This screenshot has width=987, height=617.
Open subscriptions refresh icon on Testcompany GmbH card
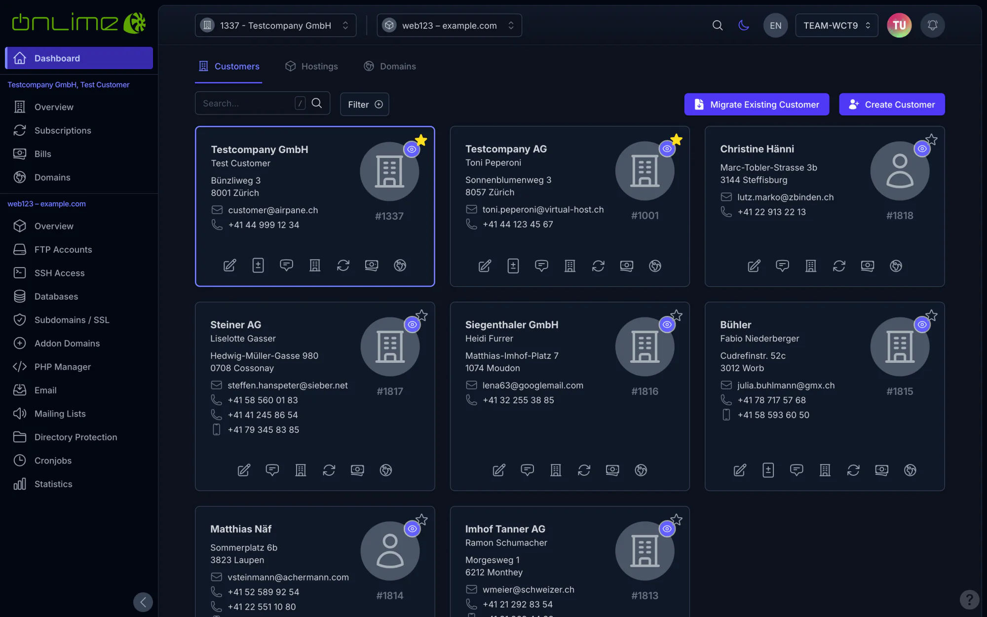pyautogui.click(x=343, y=266)
